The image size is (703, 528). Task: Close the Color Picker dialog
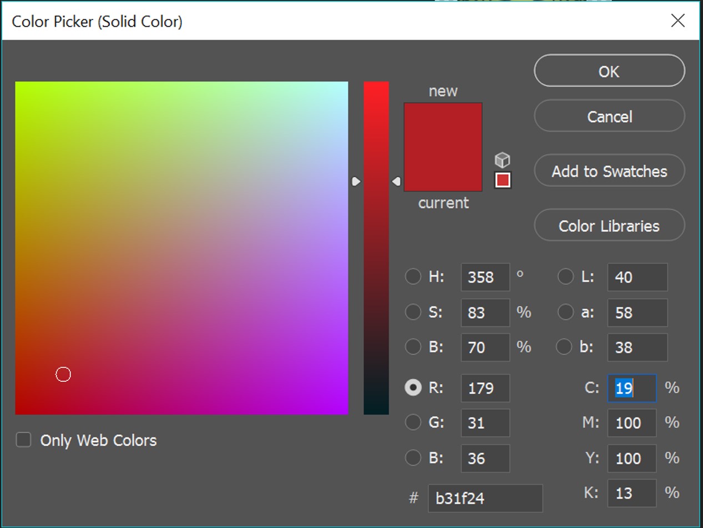click(677, 21)
